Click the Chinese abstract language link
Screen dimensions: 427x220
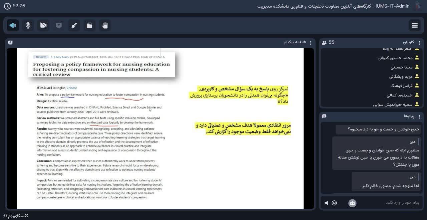72,88
